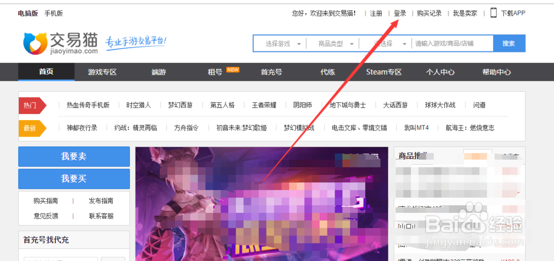Image resolution: width=554 pixels, height=261 pixels.
Task: Click the 搜索 button
Action: coord(509,44)
